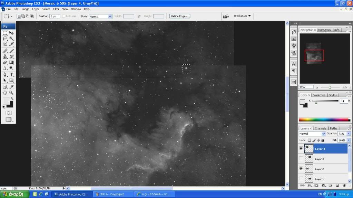The width and height of the screenshot is (353, 198).
Task: Choose the Lasso tool
Action: 5,38
